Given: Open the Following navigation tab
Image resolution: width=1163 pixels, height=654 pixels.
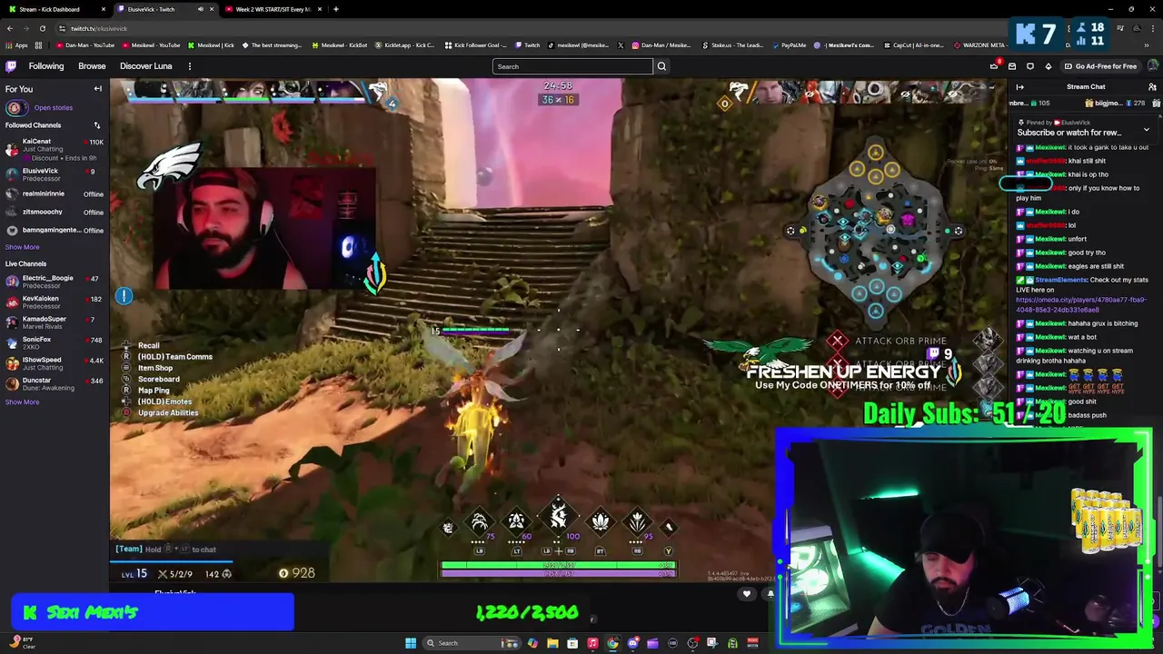Looking at the screenshot, I should 46,66.
